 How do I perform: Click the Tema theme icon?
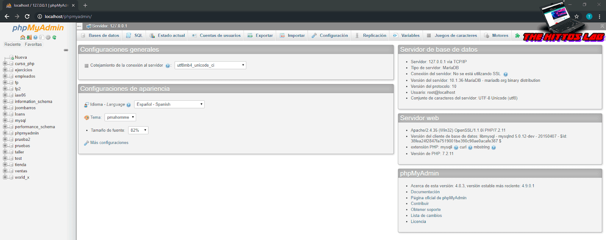pos(87,118)
